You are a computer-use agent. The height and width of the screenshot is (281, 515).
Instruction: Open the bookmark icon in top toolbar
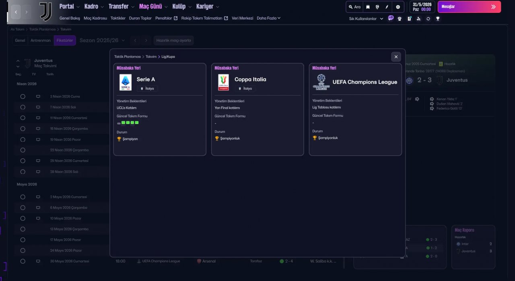point(368,7)
